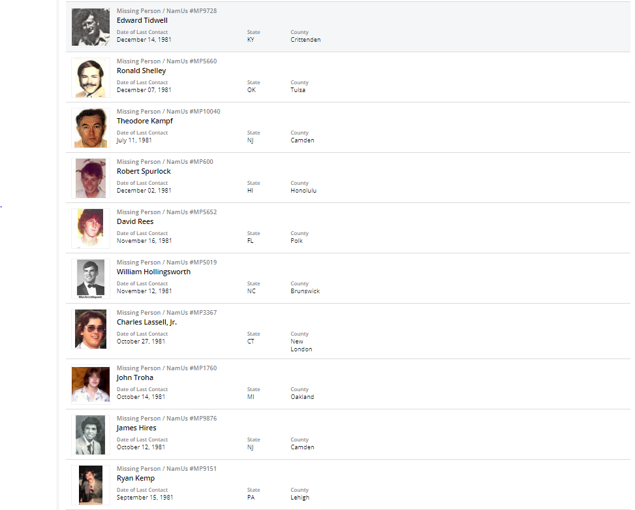
Task: Click Ronald Shelley's photo thumbnail
Action: click(x=90, y=78)
